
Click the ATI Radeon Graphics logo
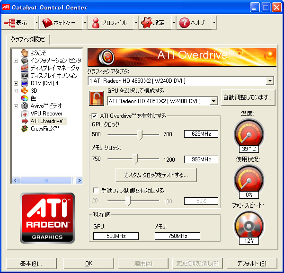(x=47, y=218)
